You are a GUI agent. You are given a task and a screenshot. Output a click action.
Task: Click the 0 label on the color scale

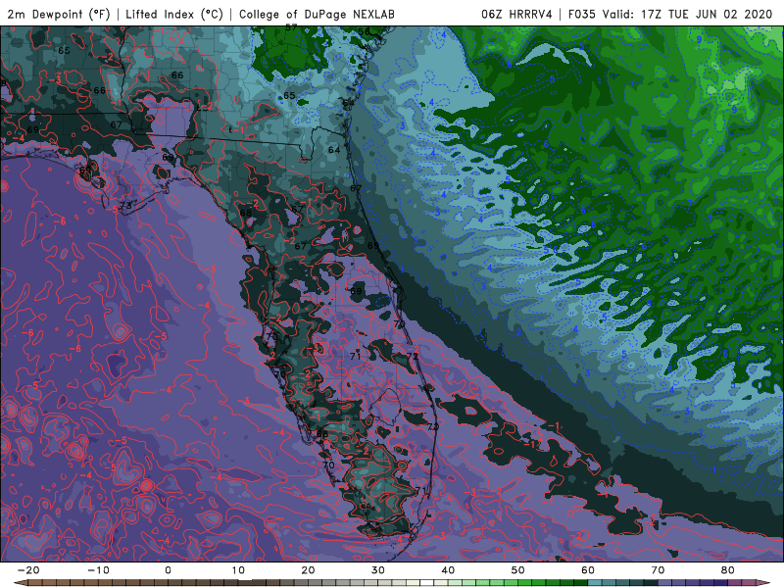coord(168,570)
